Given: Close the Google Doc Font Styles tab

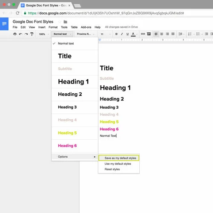Looking at the screenshot, I should [69, 6].
